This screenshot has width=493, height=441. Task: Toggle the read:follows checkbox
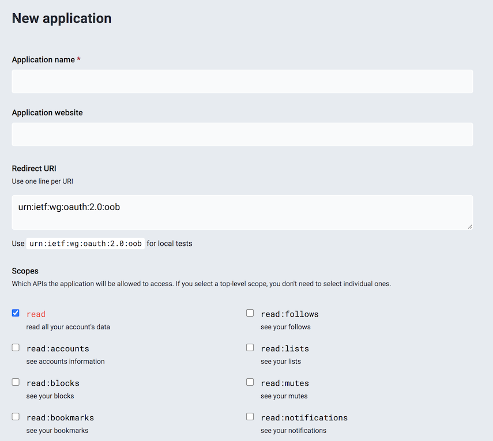coord(250,313)
